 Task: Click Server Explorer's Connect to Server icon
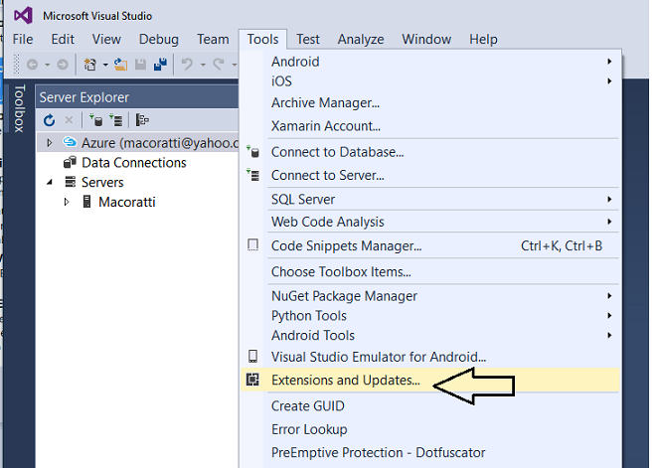(x=115, y=120)
